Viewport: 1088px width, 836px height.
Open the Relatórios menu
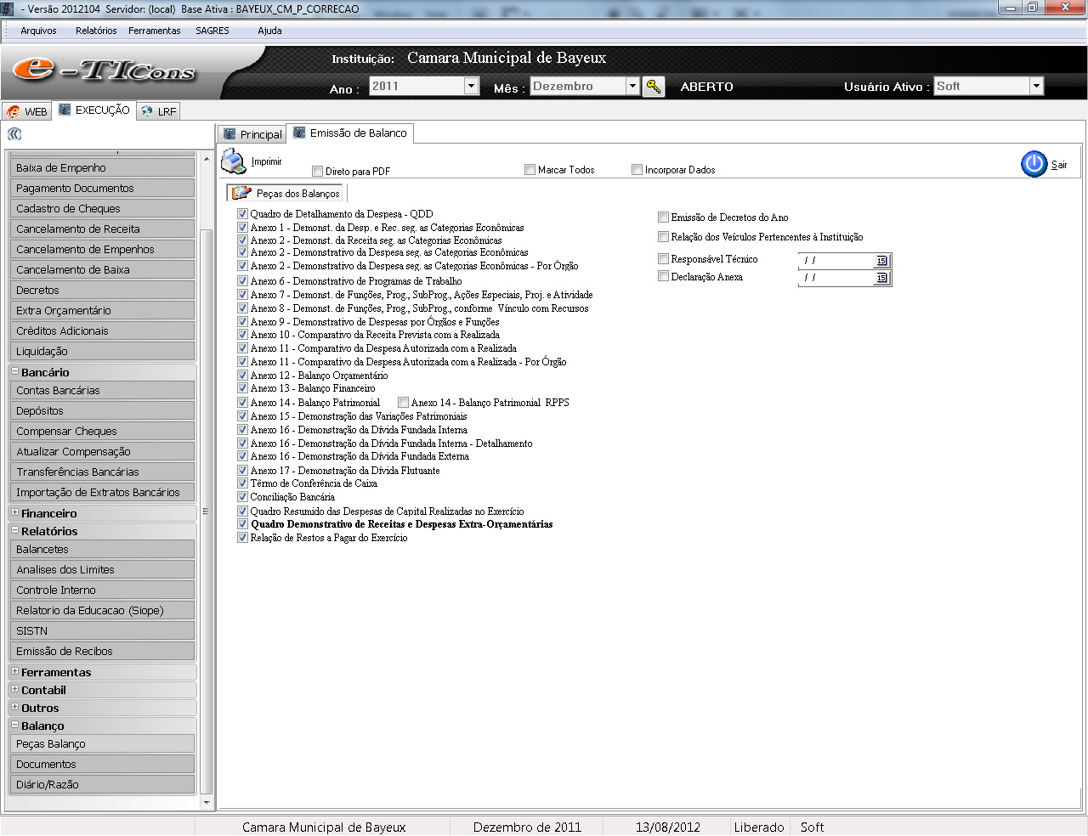click(x=96, y=31)
